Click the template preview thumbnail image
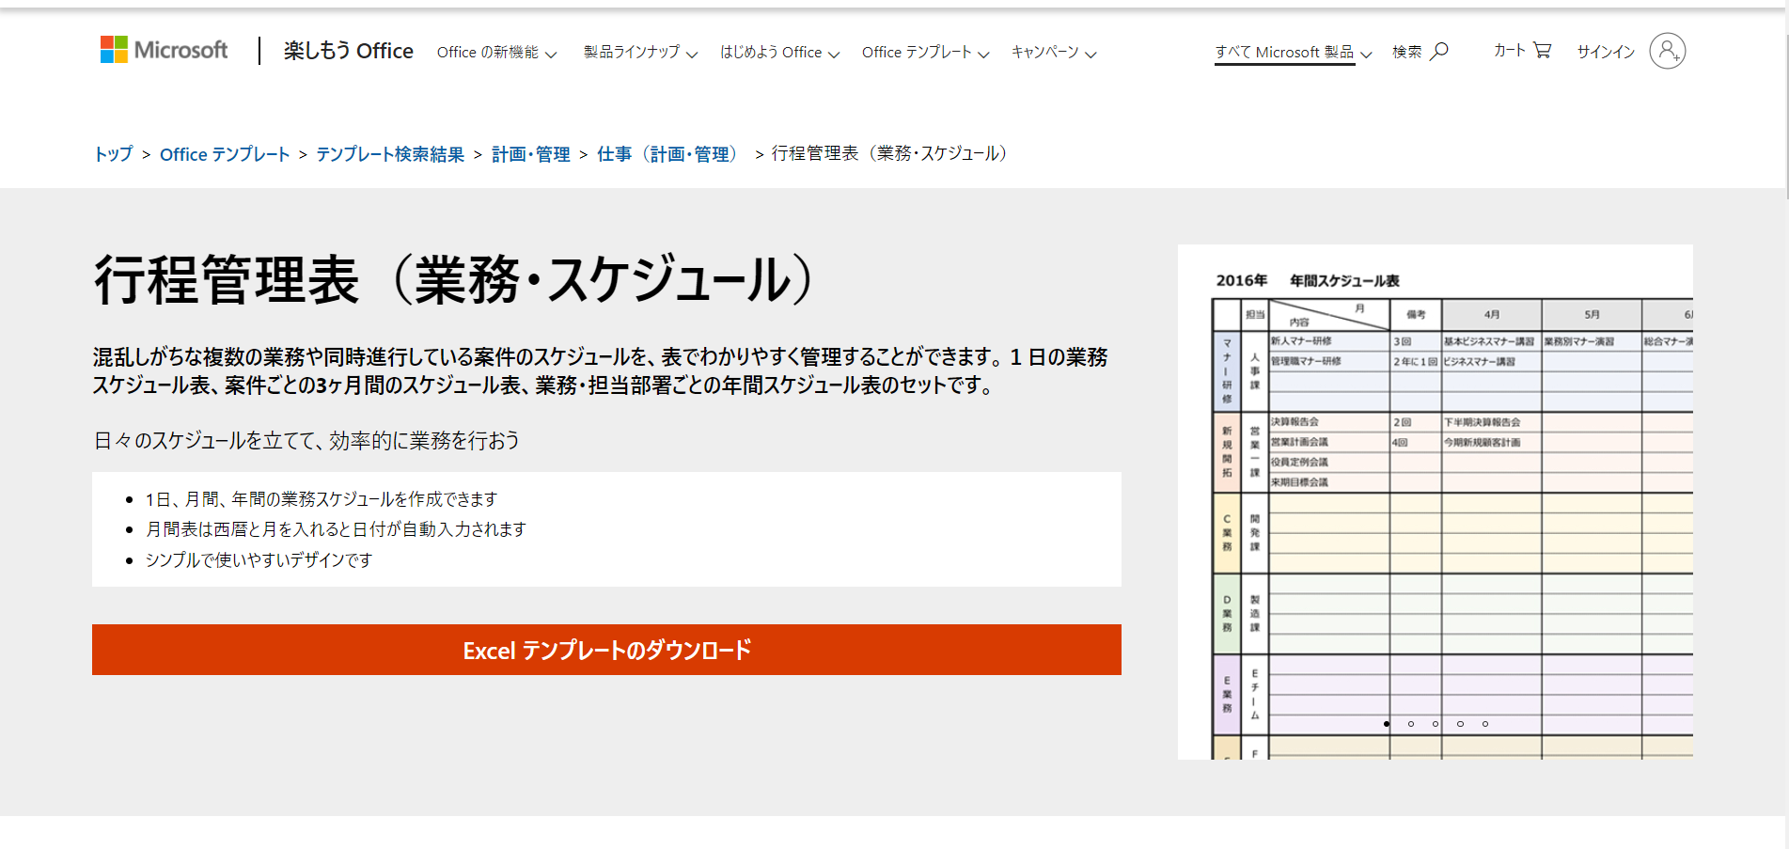The height and width of the screenshot is (849, 1789). (x=1436, y=502)
